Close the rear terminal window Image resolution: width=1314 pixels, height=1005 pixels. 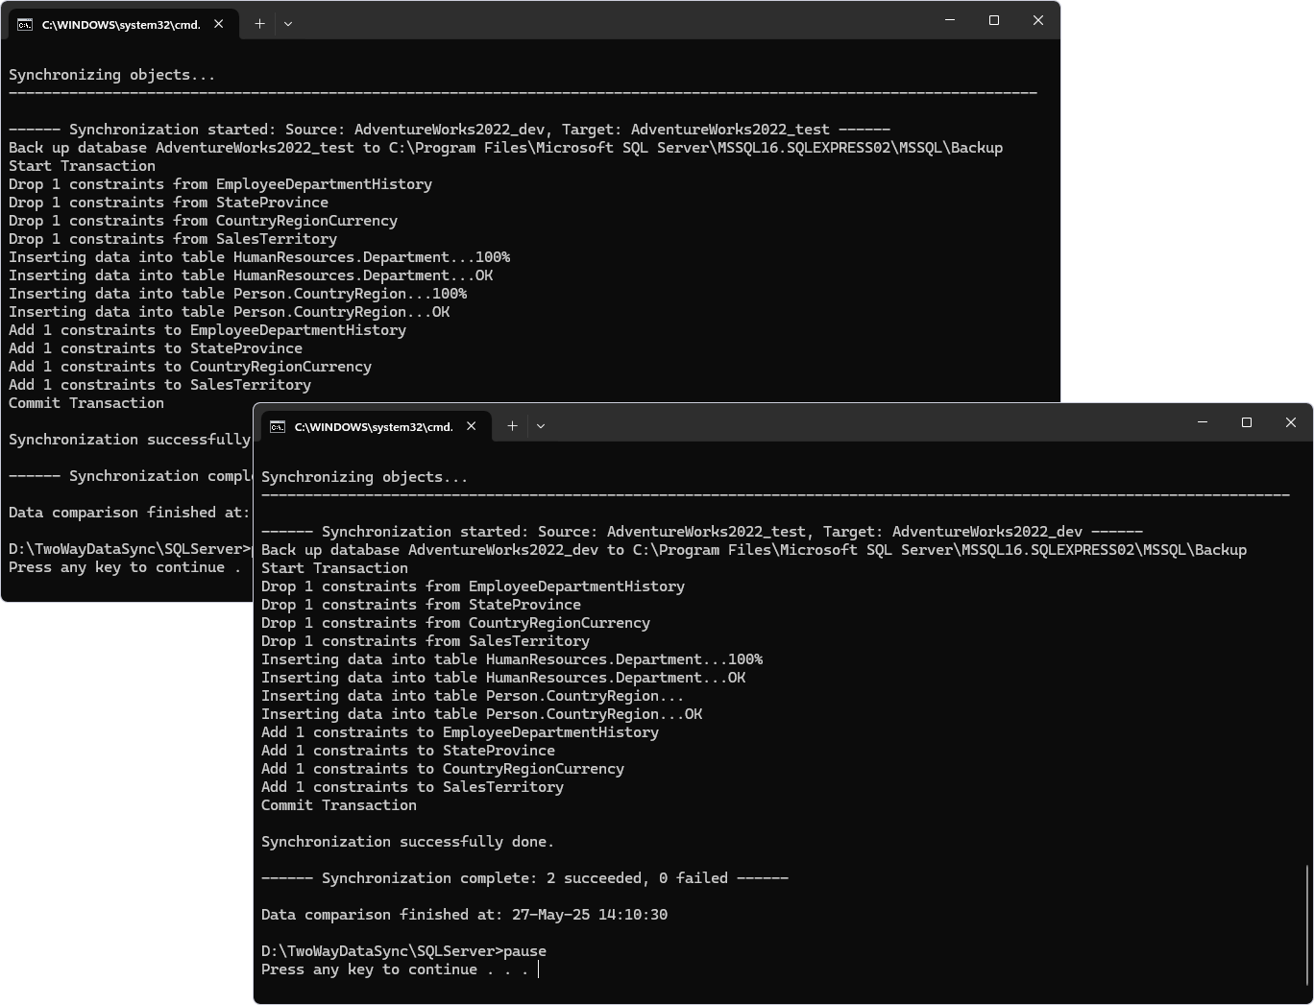pos(1038,20)
